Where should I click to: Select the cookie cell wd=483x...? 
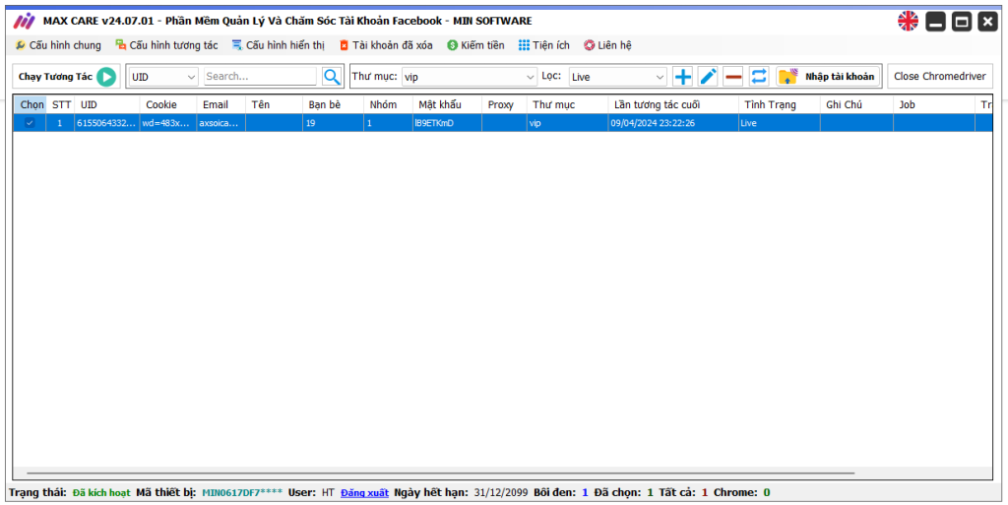point(168,123)
